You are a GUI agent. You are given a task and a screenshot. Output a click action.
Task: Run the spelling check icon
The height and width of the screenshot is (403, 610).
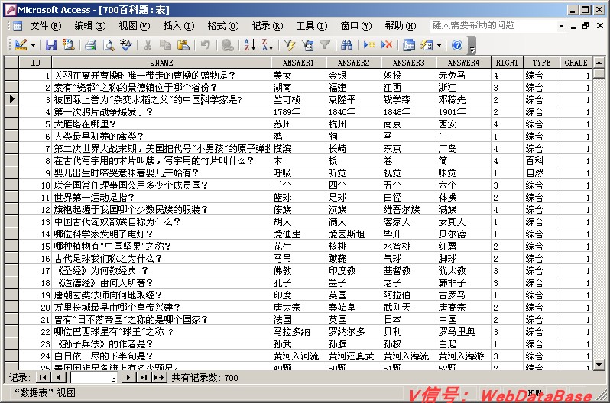126,45
